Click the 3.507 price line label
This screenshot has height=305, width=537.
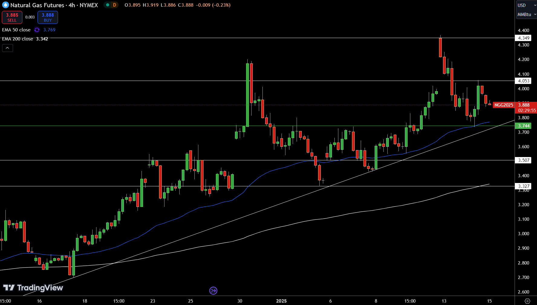(x=523, y=160)
